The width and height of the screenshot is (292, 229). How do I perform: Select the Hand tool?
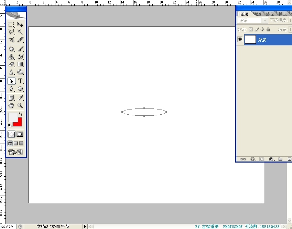11,105
